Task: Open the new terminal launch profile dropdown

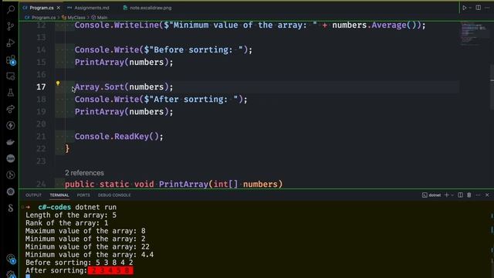Action: click(452, 195)
